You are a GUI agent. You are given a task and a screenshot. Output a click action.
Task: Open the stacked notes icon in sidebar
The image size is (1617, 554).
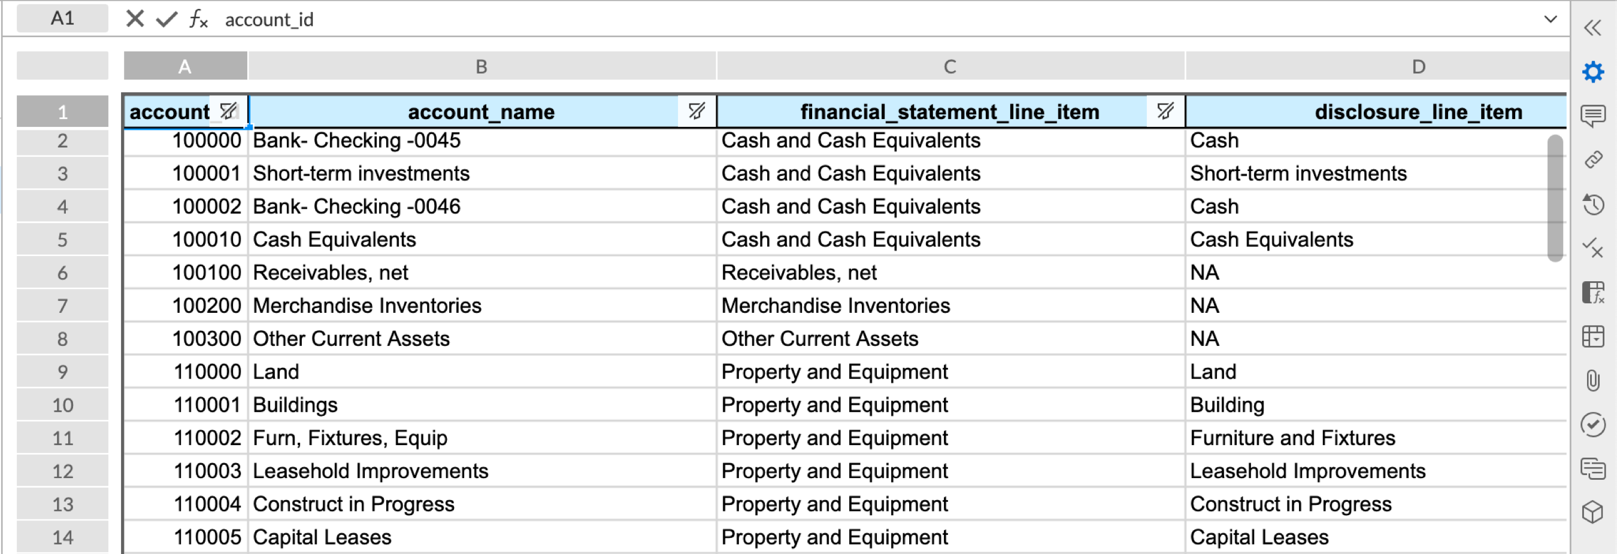click(1592, 468)
